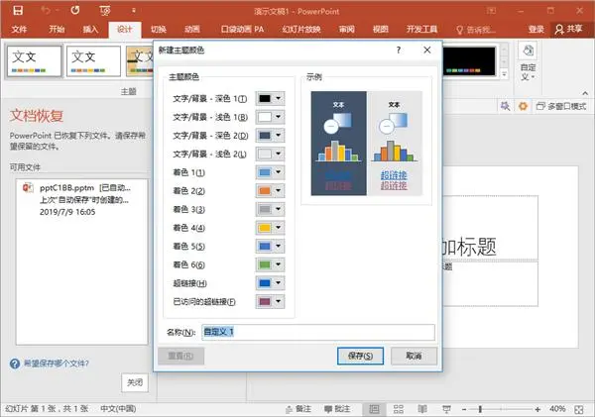
Task: Select the second theme thumbnail in gallery
Action: click(93, 61)
